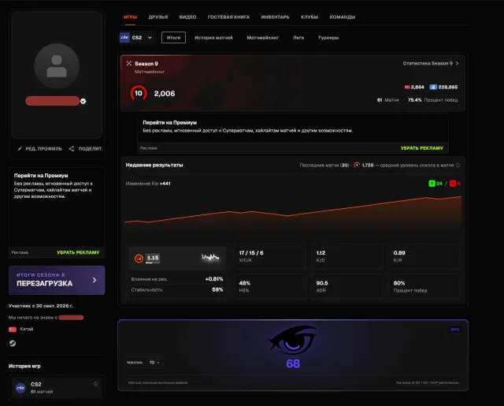Click the 2,006 Elo value
The image size is (504, 406).
(165, 94)
